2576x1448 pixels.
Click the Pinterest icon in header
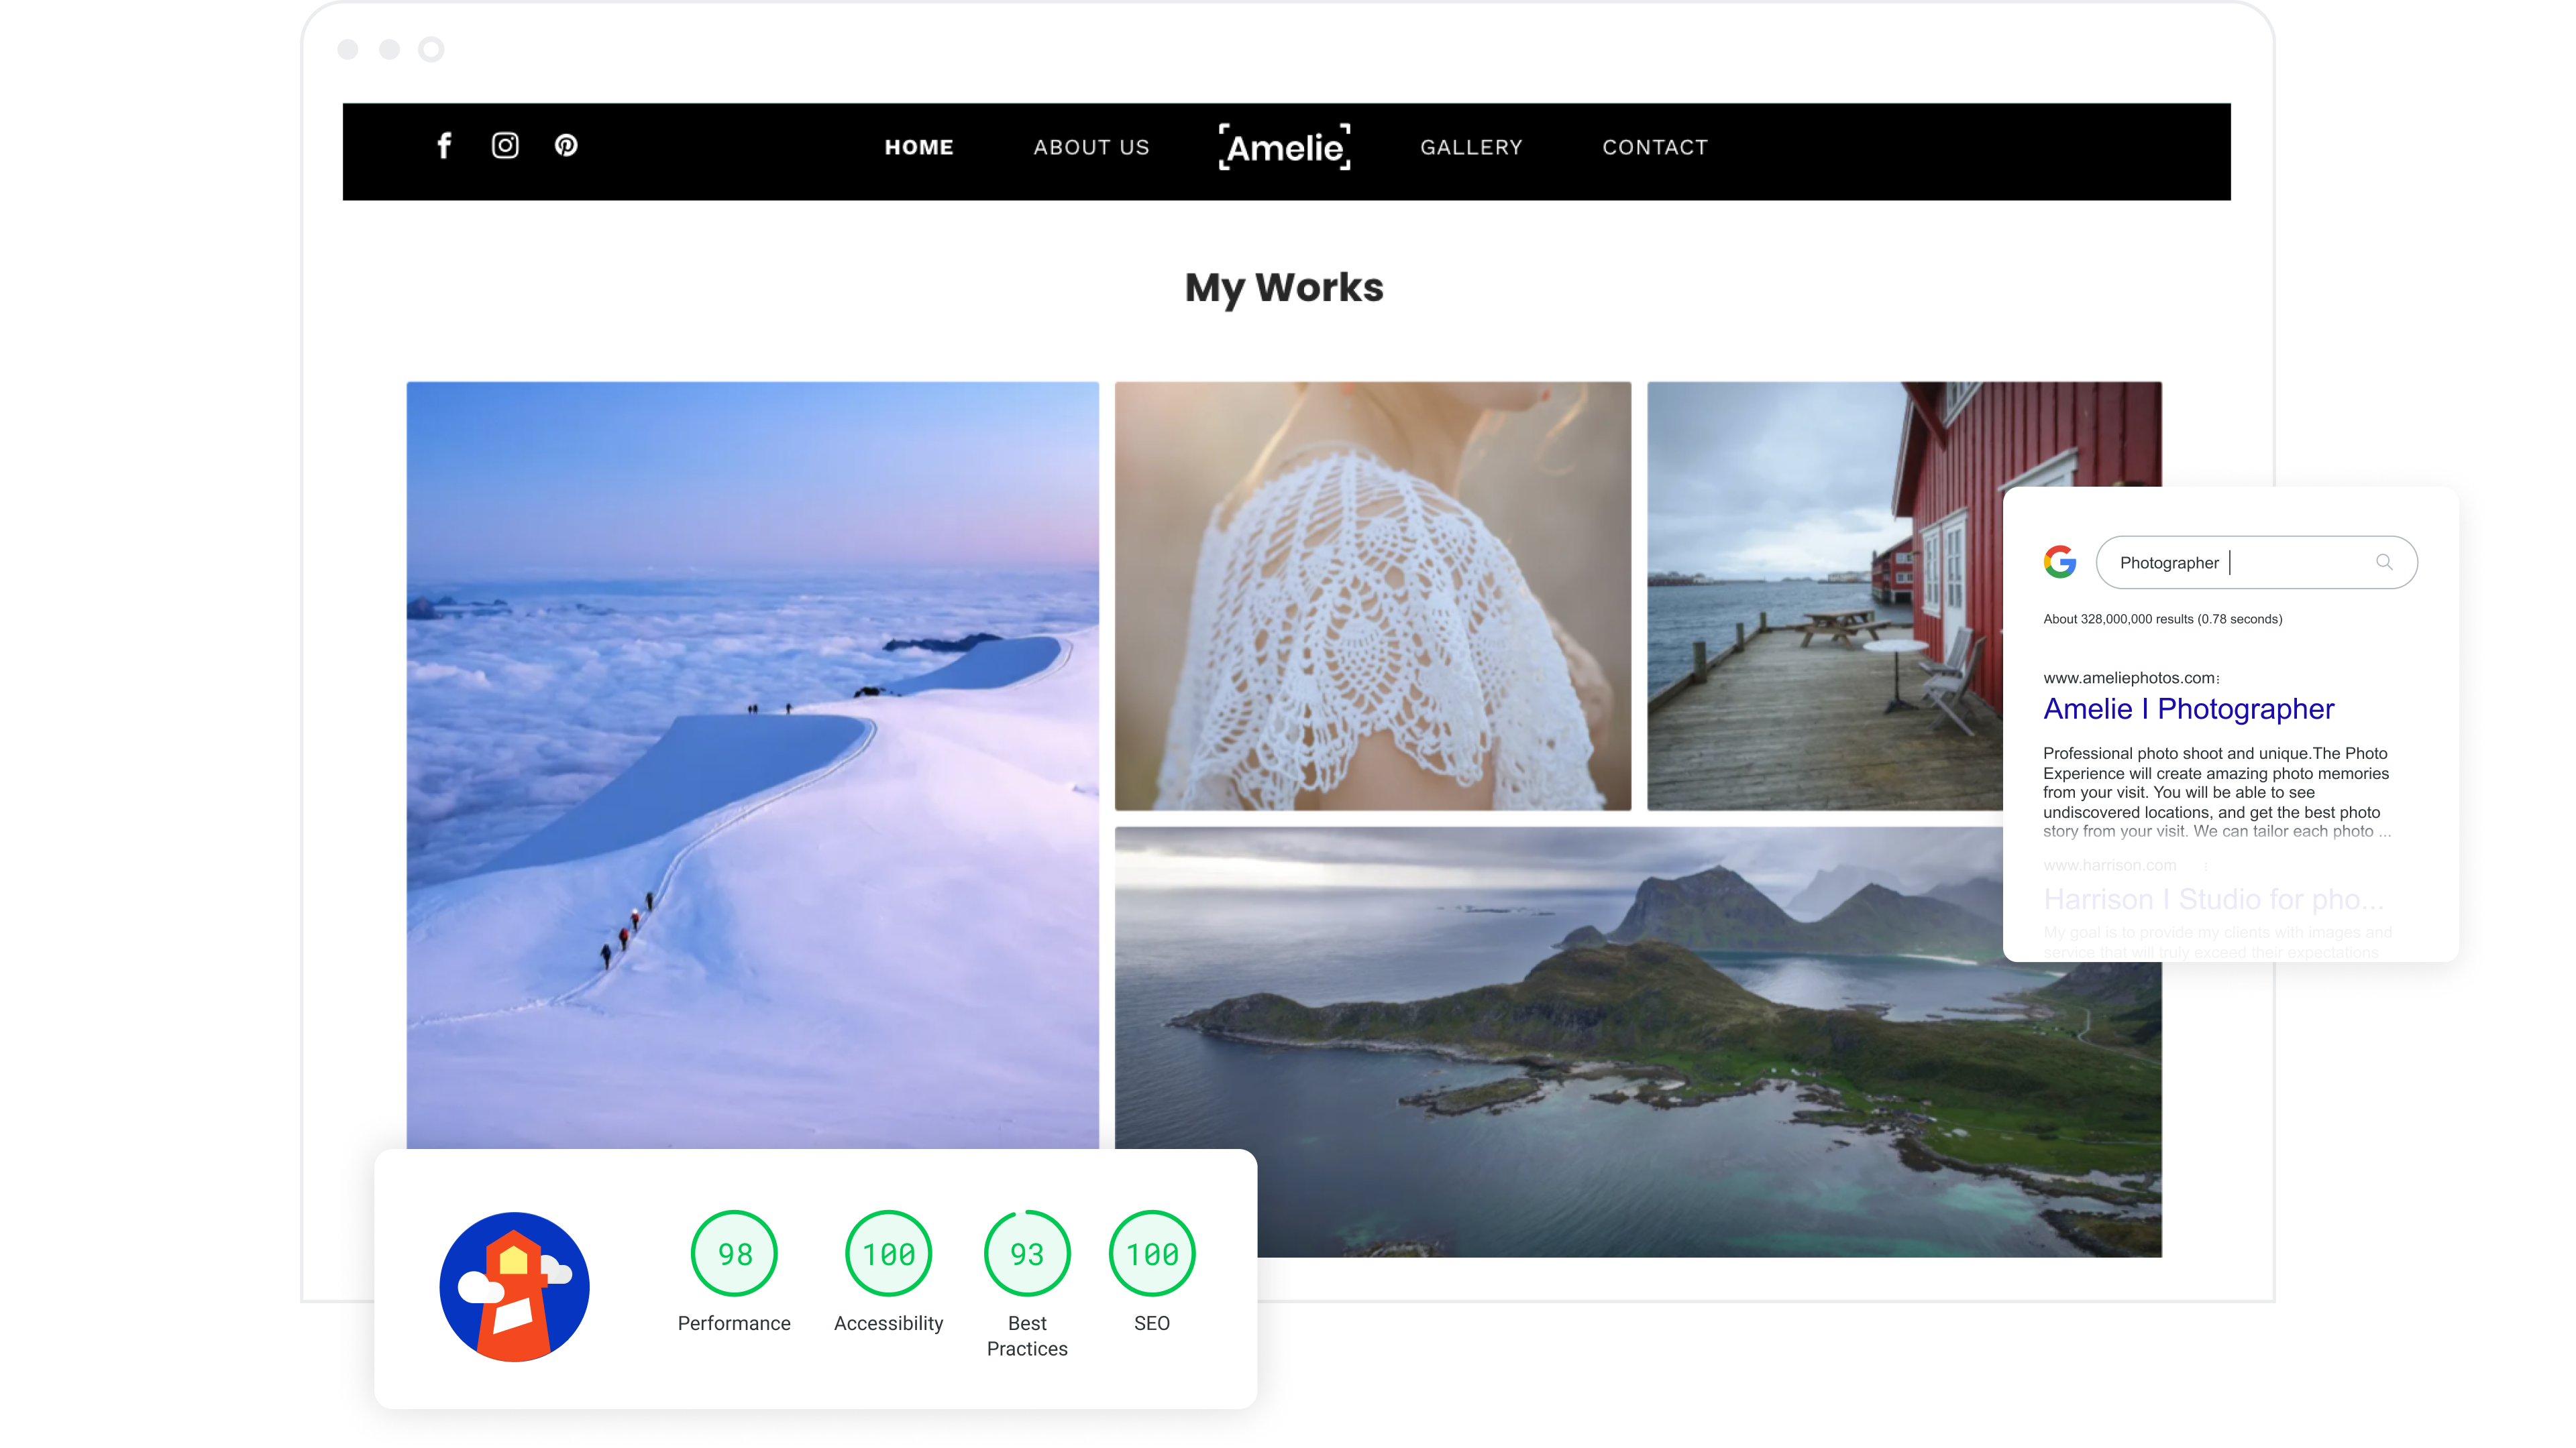[x=566, y=146]
